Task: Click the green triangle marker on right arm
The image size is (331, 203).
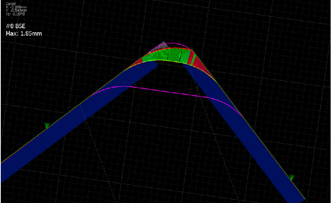Action: click(292, 178)
